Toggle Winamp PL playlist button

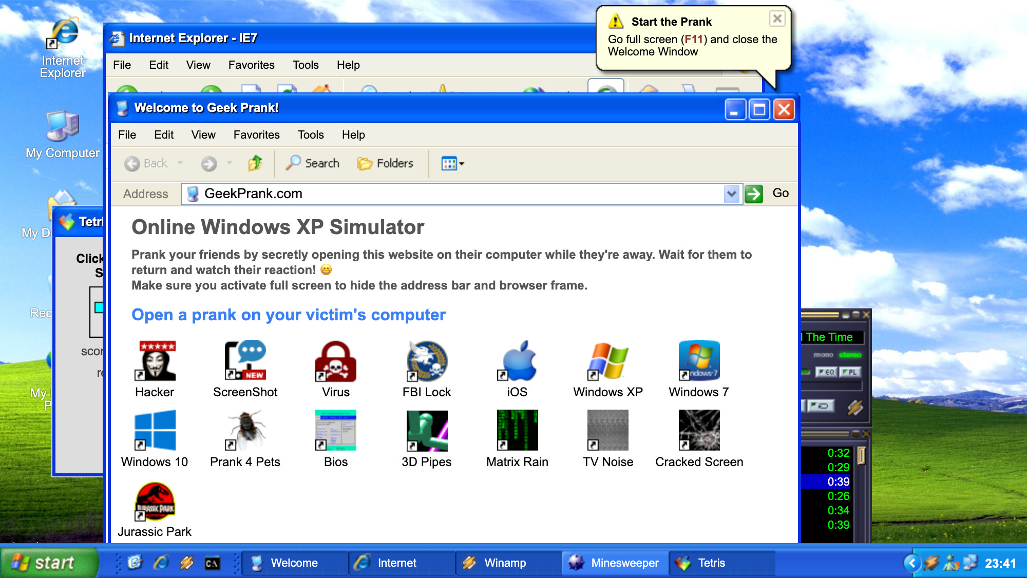pyautogui.click(x=850, y=372)
